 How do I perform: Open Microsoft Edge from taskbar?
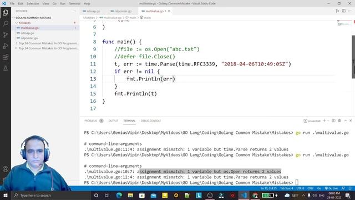(119, 195)
